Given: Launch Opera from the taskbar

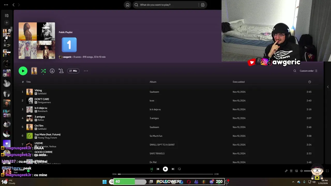Looking at the screenshot, I should tap(189, 182).
